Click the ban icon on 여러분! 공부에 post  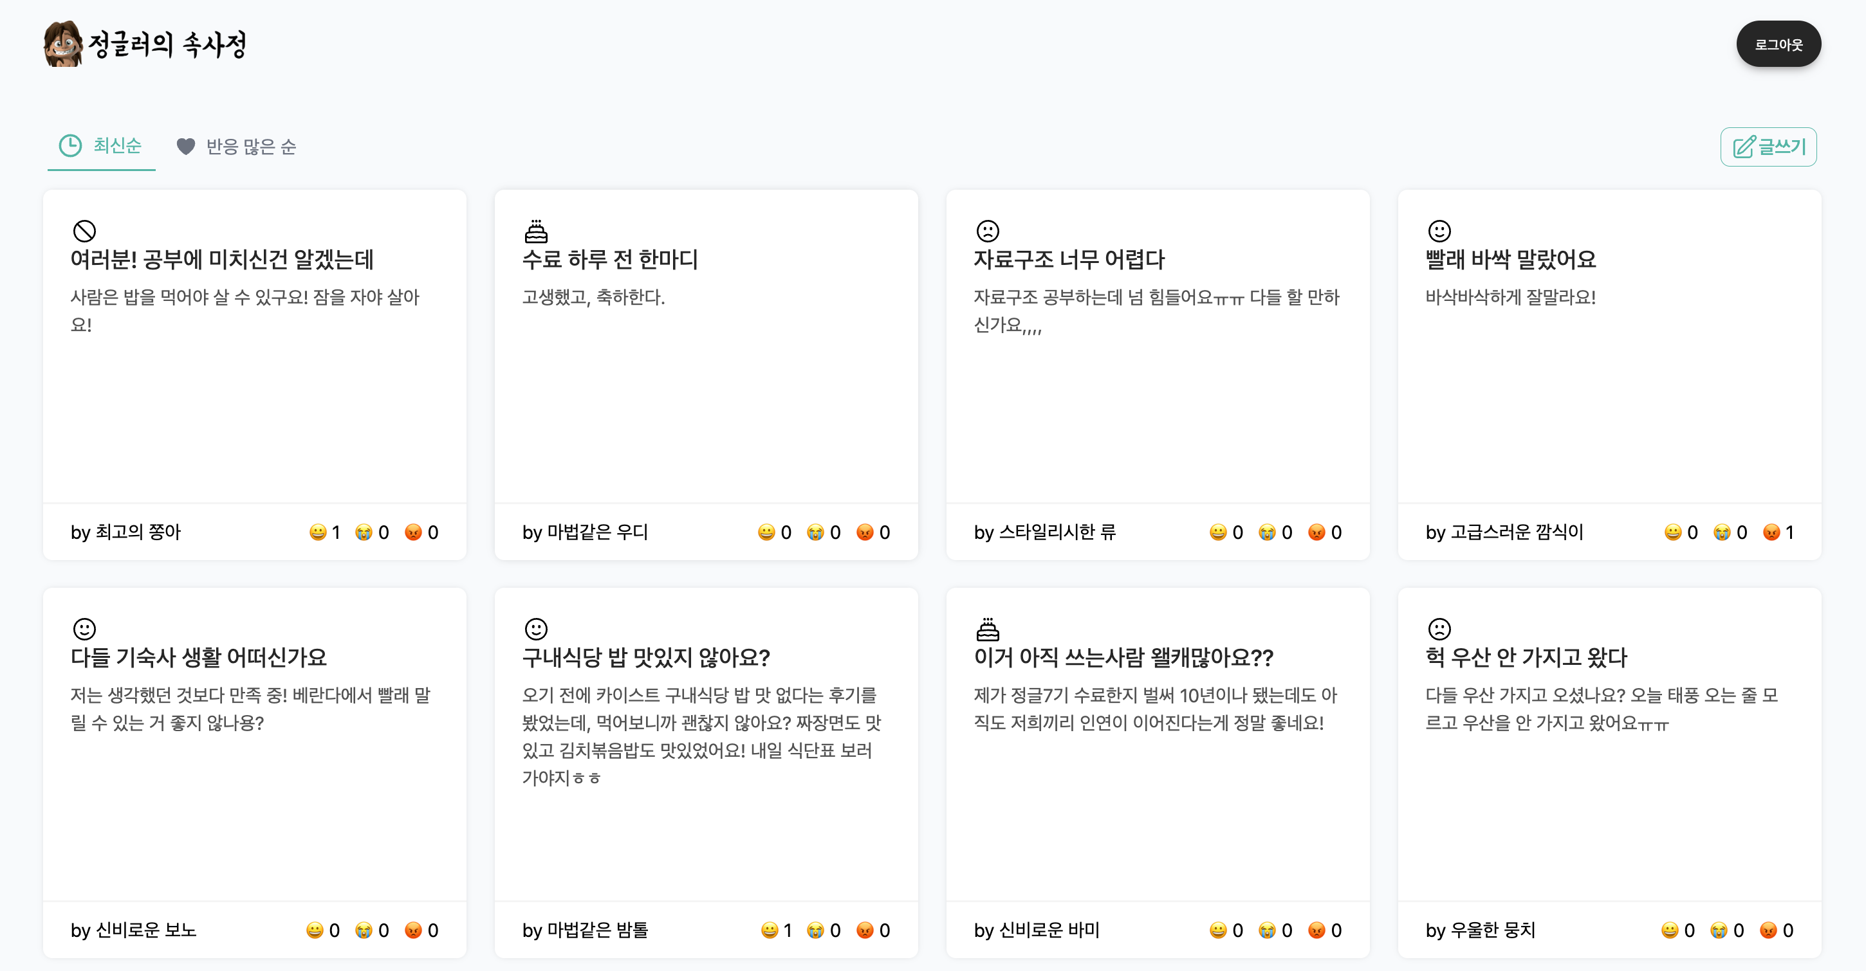click(x=85, y=231)
